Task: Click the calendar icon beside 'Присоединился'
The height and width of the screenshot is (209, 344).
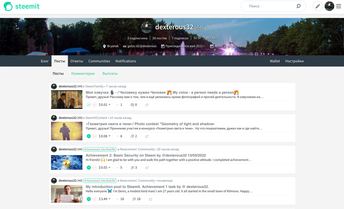Action: [x=163, y=46]
